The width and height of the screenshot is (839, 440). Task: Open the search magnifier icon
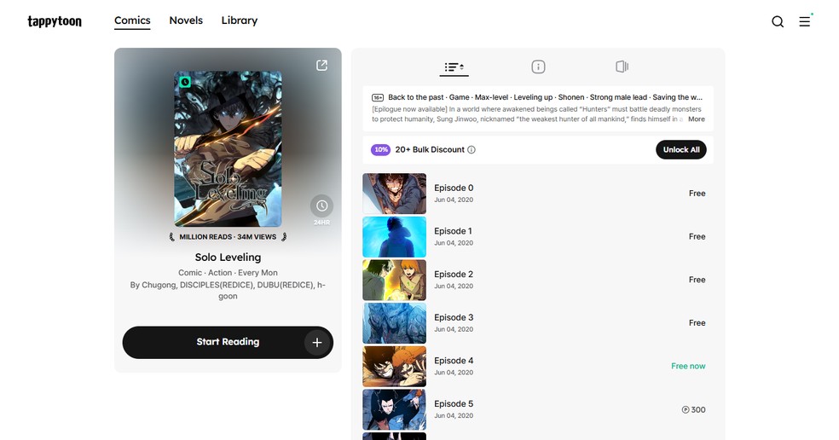pos(778,21)
